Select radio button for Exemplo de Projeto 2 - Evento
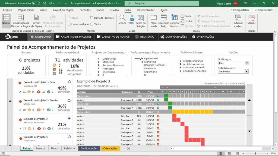 (x=69, y=100)
